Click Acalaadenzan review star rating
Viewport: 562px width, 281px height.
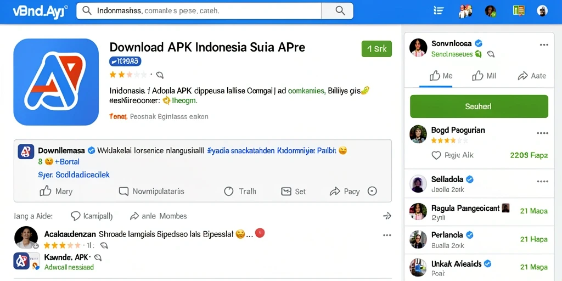(x=62, y=245)
